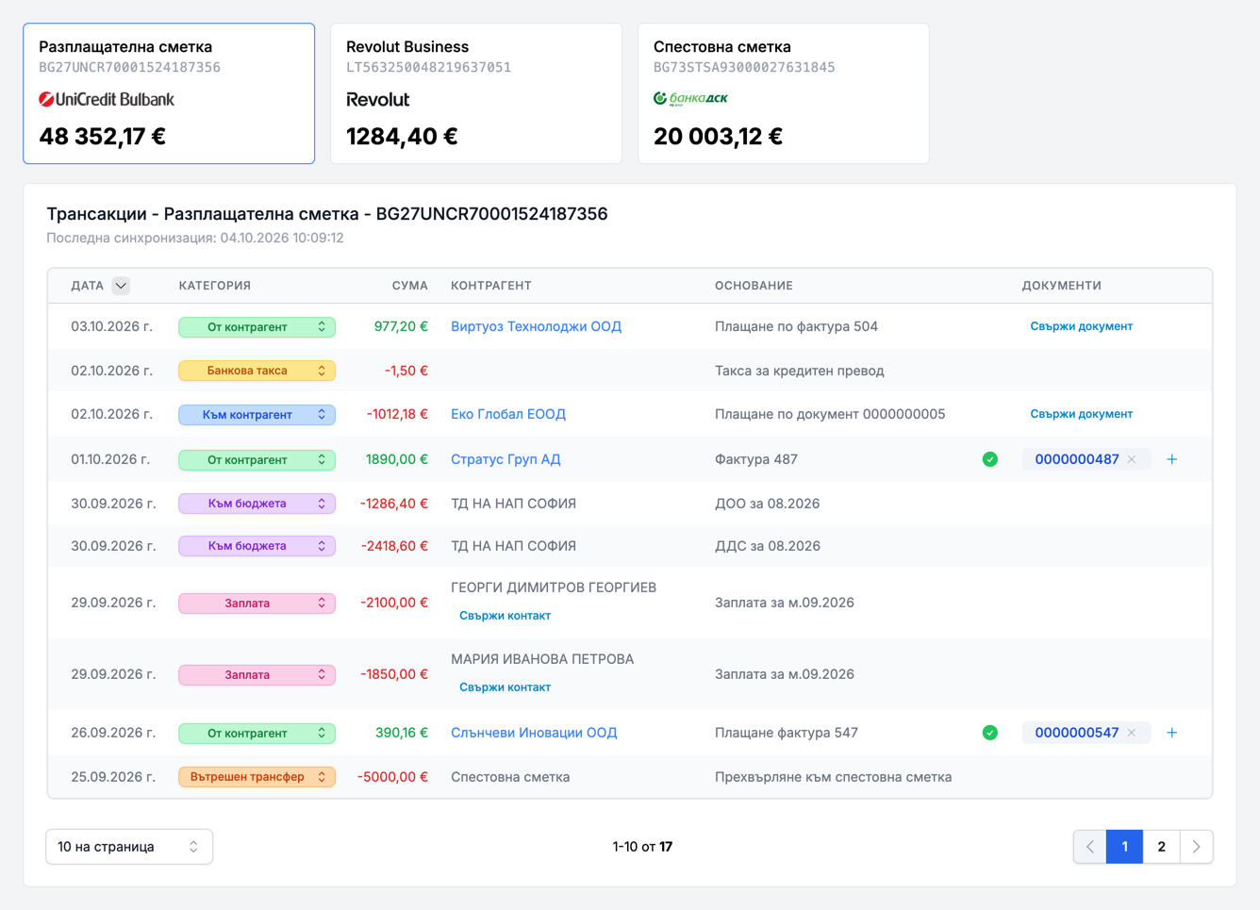The width and height of the screenshot is (1260, 910).
Task: Open linked document 0000000547
Action: point(1077,733)
